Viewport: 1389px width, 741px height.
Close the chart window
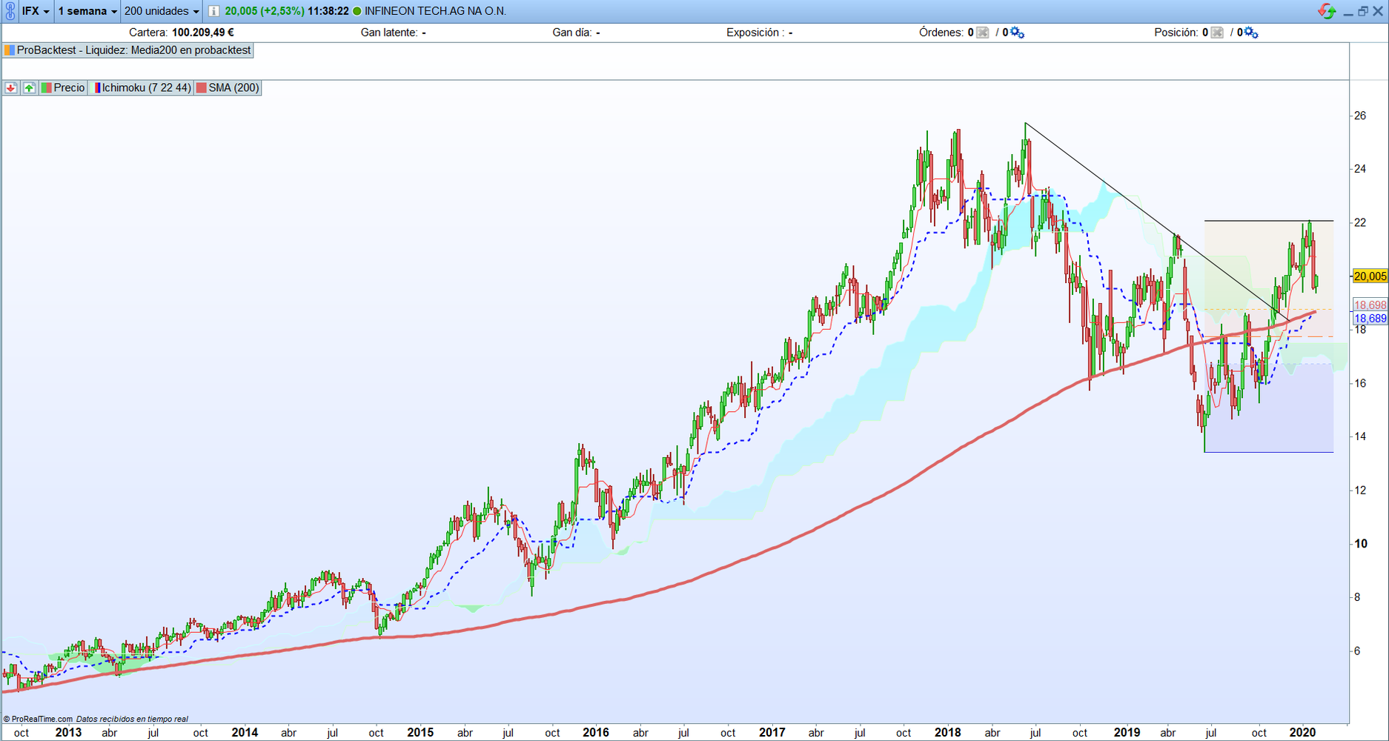coord(1378,11)
